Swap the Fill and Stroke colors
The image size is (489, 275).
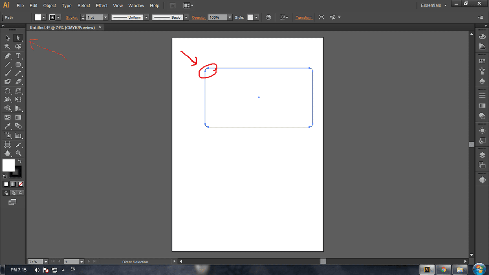(x=19, y=161)
